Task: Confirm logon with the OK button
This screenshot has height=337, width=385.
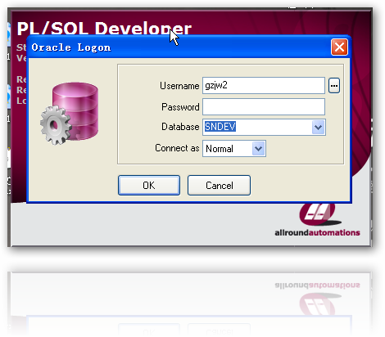Action: coord(149,186)
